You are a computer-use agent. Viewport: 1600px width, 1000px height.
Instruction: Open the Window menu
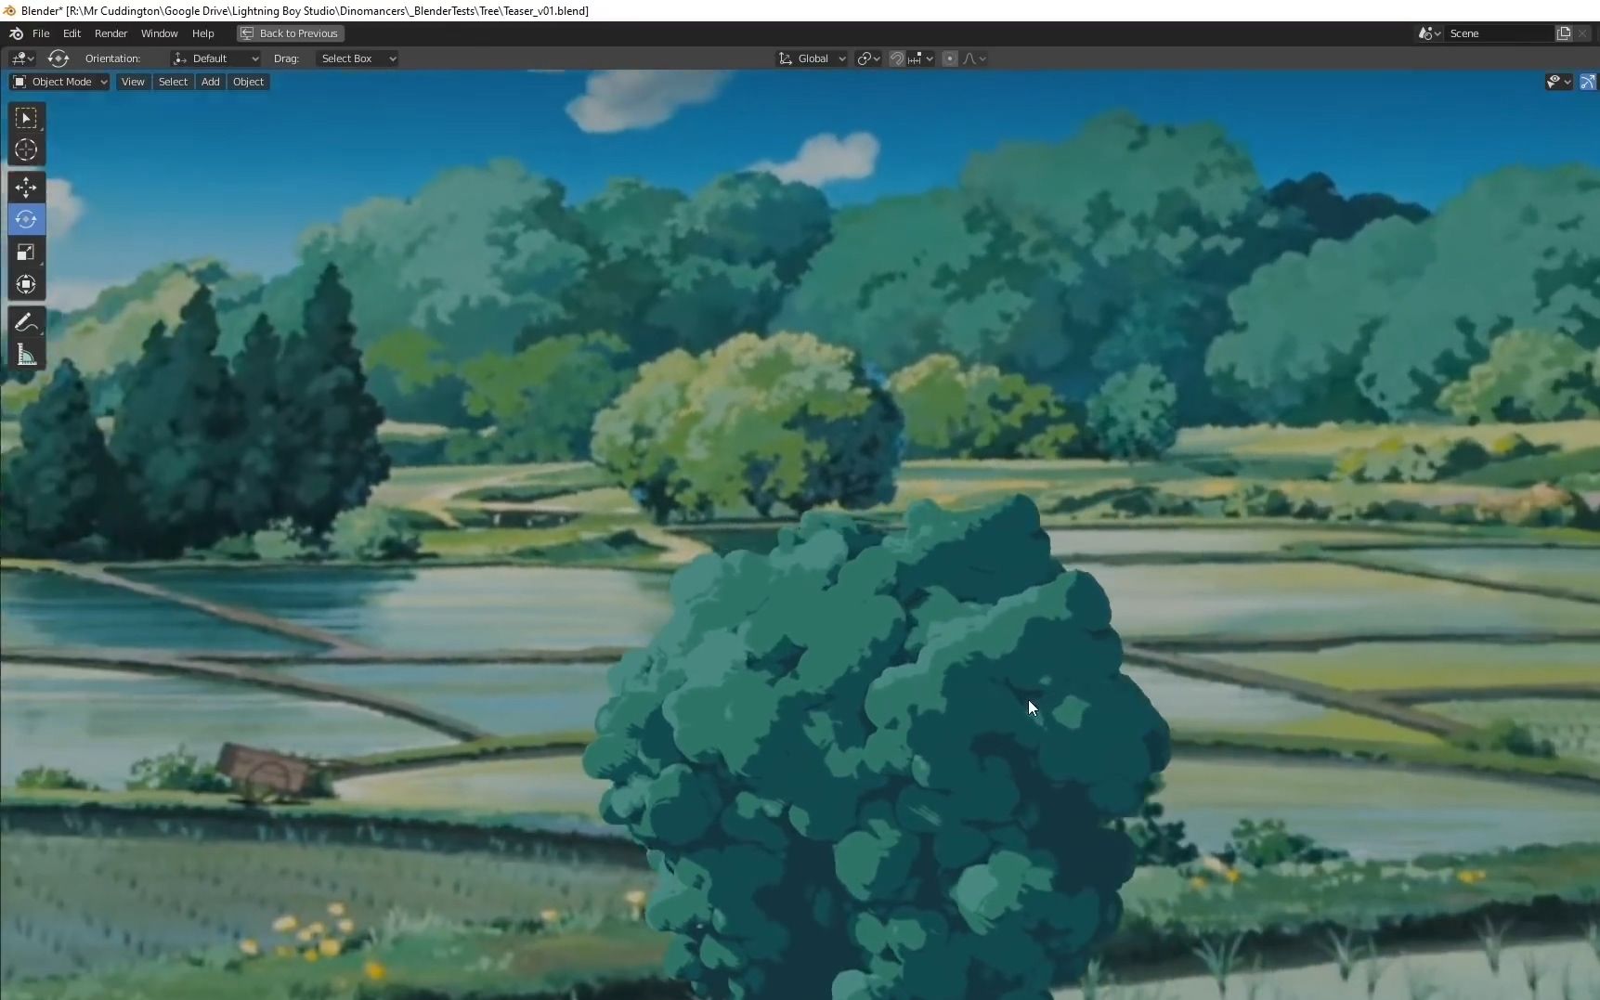pos(159,33)
